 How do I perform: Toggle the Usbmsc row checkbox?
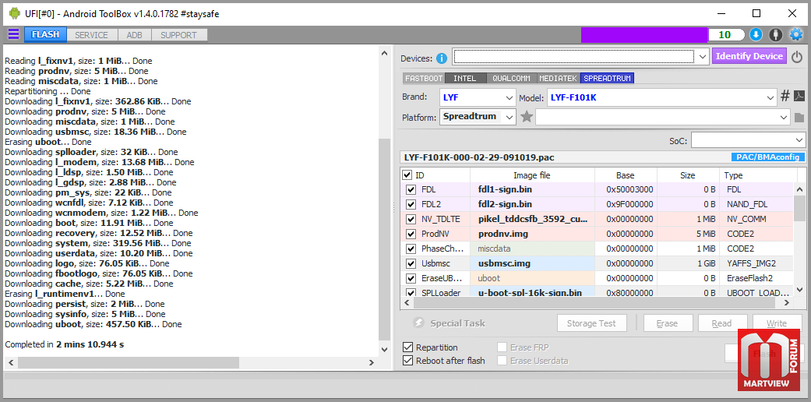pos(411,263)
